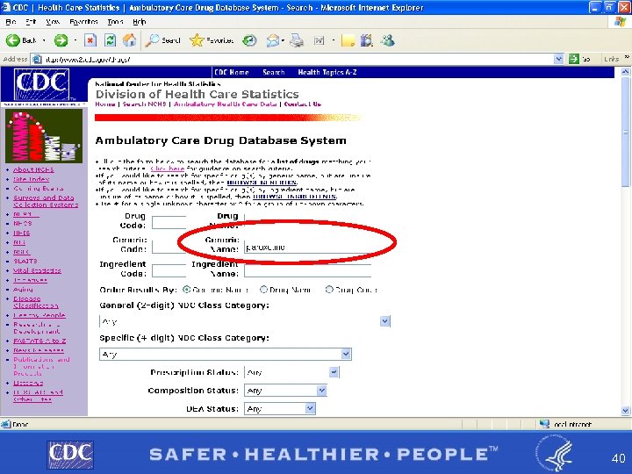Open Back button history dropdown arrow
Screen dimensions: 632x474
point(44,40)
